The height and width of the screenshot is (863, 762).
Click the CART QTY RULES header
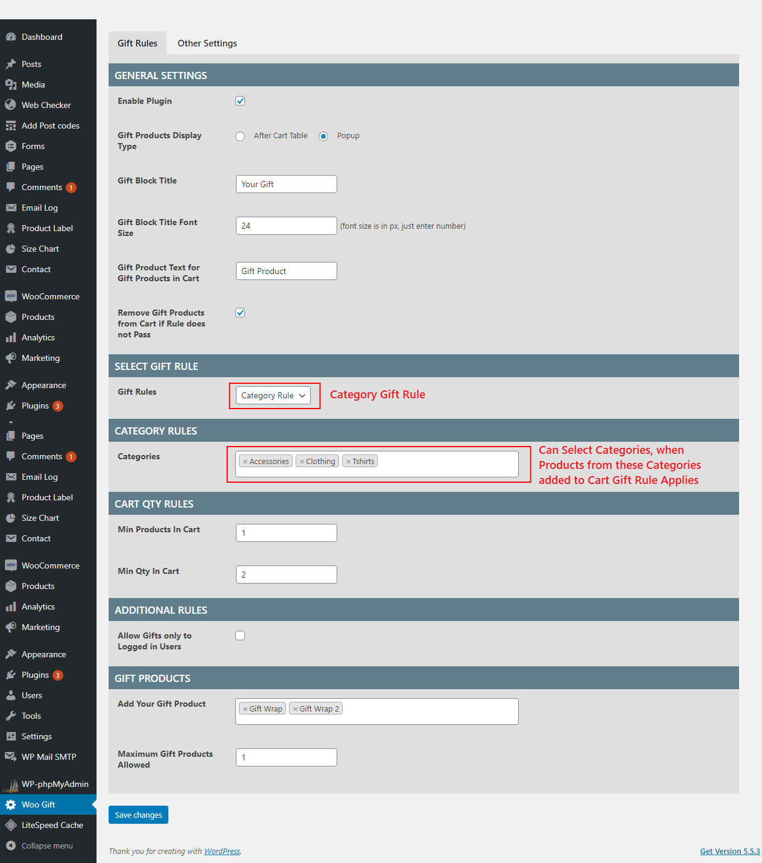coord(424,503)
